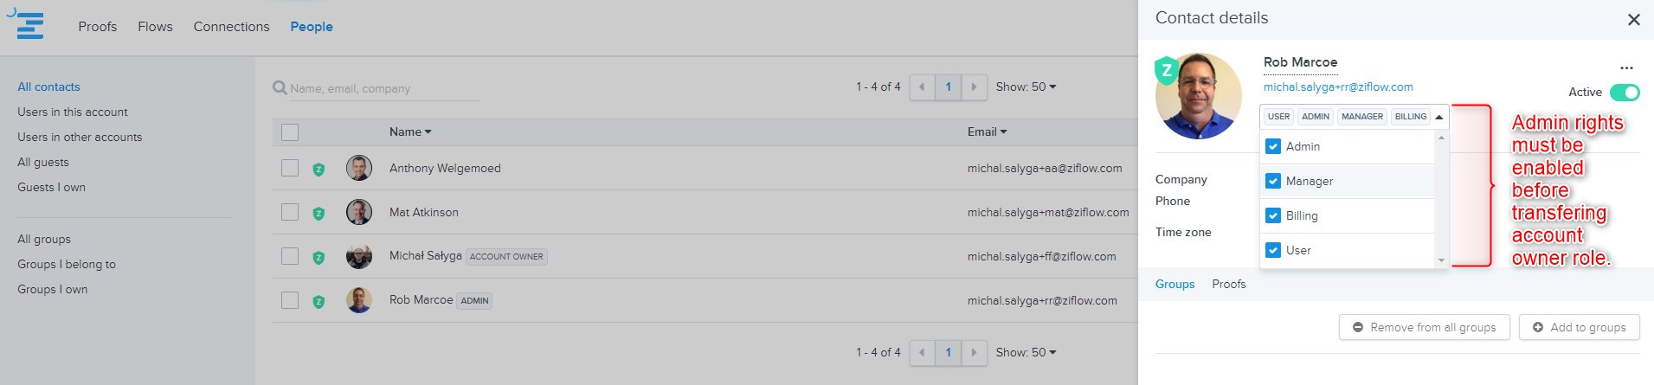Screen dimensions: 1654x385
Task: Open the three-dot contact options menu
Action: point(1626,67)
